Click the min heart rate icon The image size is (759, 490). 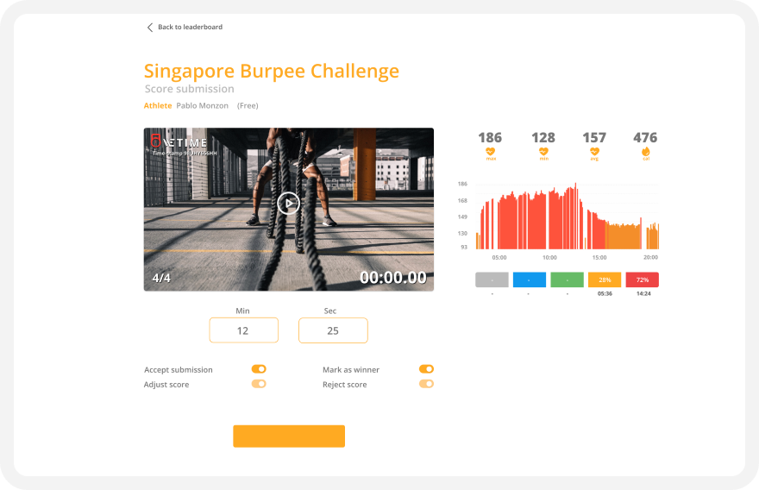click(x=543, y=152)
